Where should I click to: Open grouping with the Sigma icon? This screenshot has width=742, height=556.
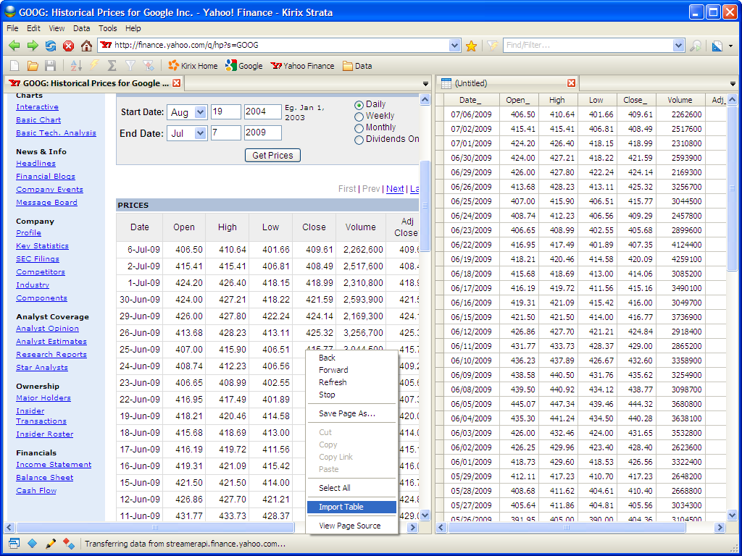click(x=112, y=66)
